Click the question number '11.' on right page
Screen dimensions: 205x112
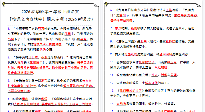(112, 75)
